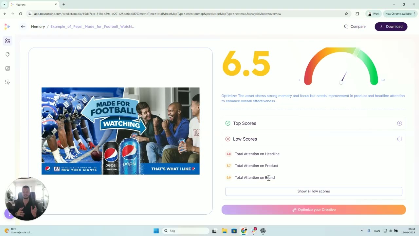Click the 6.5 overall score

tap(246, 64)
